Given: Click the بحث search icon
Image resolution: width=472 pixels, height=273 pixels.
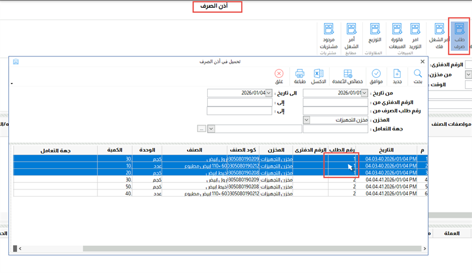Looking at the screenshot, I should click(x=417, y=74).
